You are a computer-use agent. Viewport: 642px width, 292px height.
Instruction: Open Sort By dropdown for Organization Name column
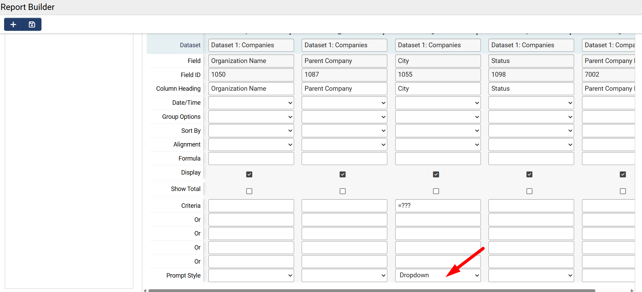(x=251, y=131)
